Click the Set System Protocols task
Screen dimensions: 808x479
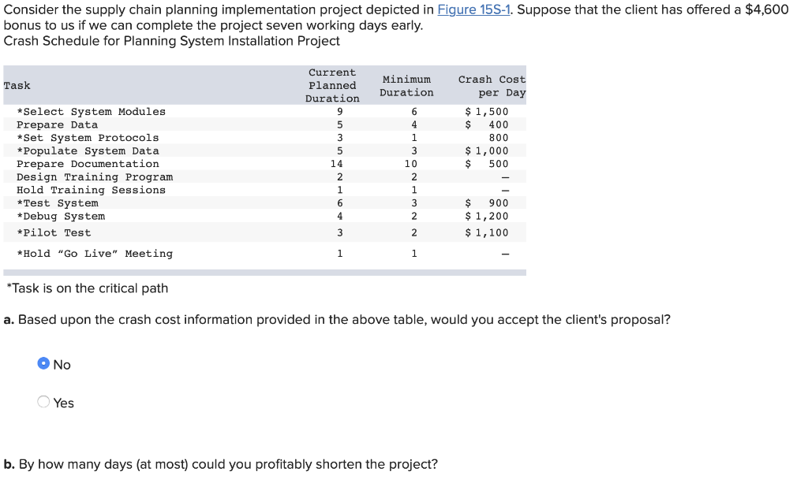(88, 138)
